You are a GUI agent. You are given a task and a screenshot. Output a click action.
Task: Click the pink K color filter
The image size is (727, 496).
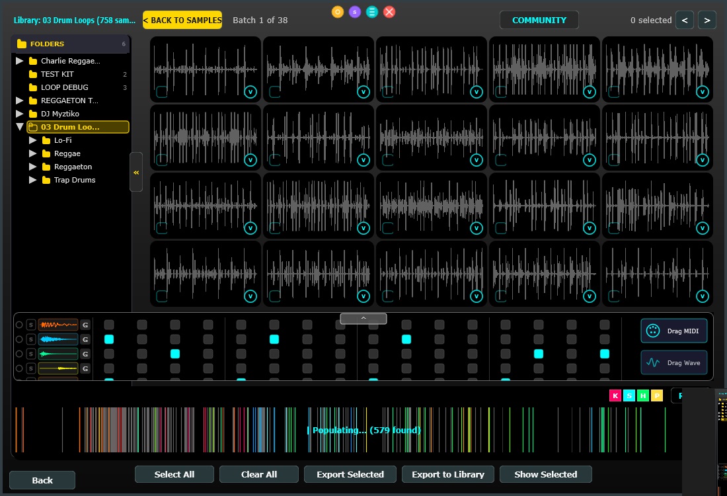tap(615, 395)
